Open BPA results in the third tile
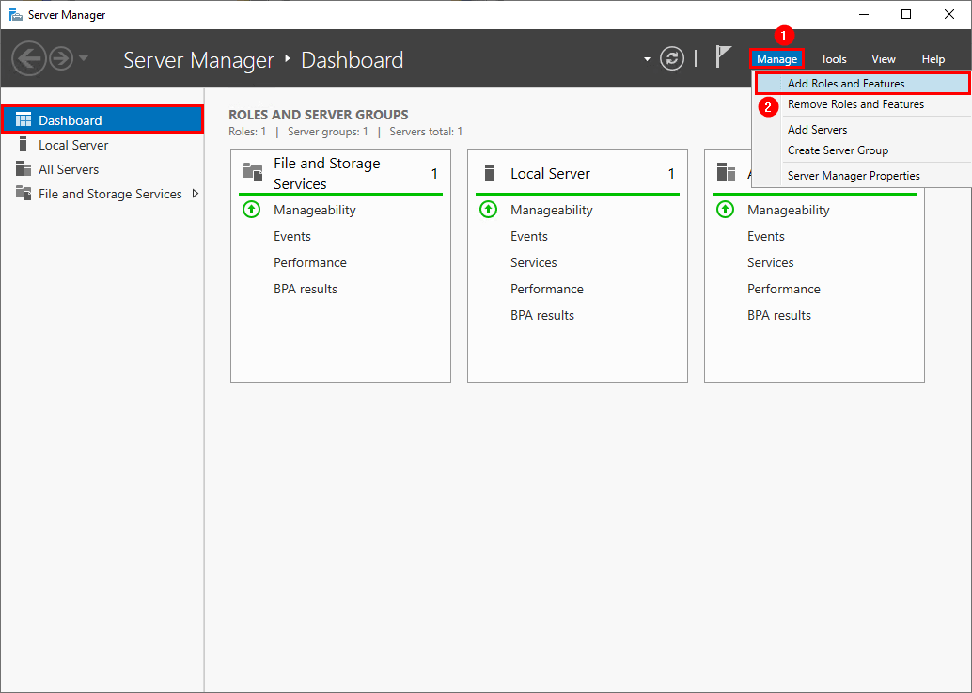Image resolution: width=972 pixels, height=693 pixels. coord(778,315)
